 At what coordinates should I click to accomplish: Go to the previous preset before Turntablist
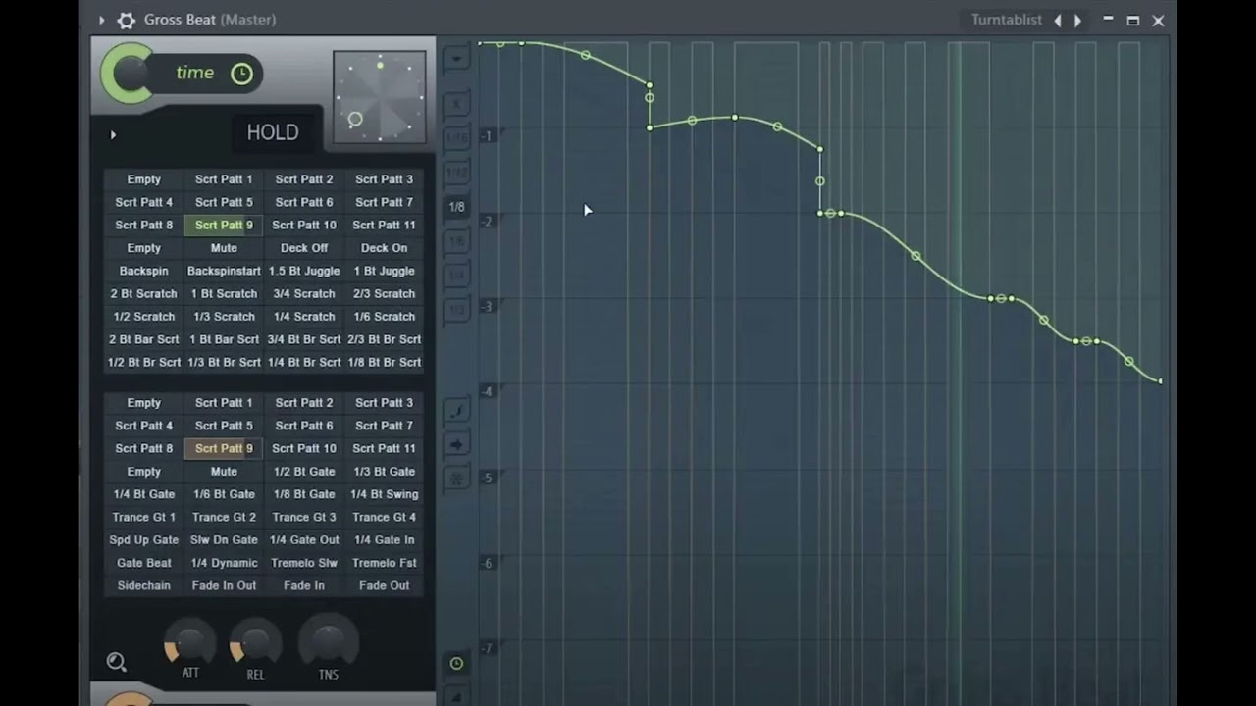point(1057,20)
